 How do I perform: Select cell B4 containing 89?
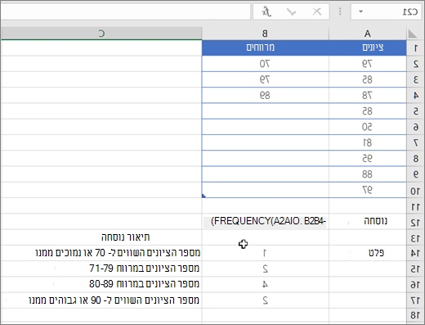click(x=265, y=95)
